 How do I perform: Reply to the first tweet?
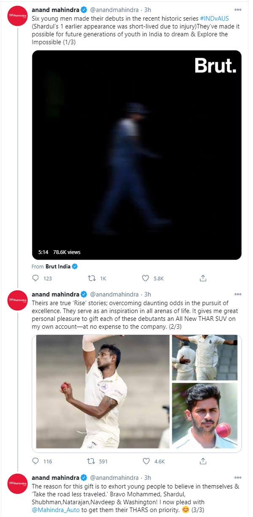coord(36,278)
